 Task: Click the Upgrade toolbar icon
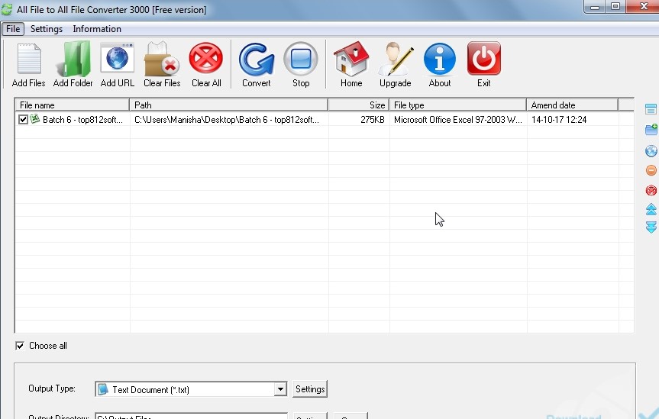(x=396, y=59)
